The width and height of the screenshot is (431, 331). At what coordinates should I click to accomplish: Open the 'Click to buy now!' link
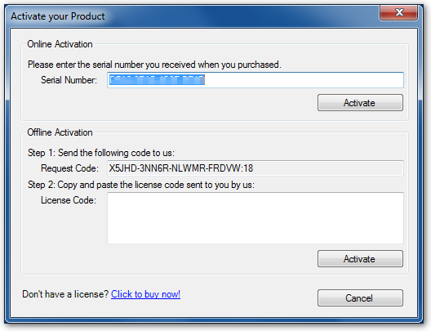(x=145, y=294)
